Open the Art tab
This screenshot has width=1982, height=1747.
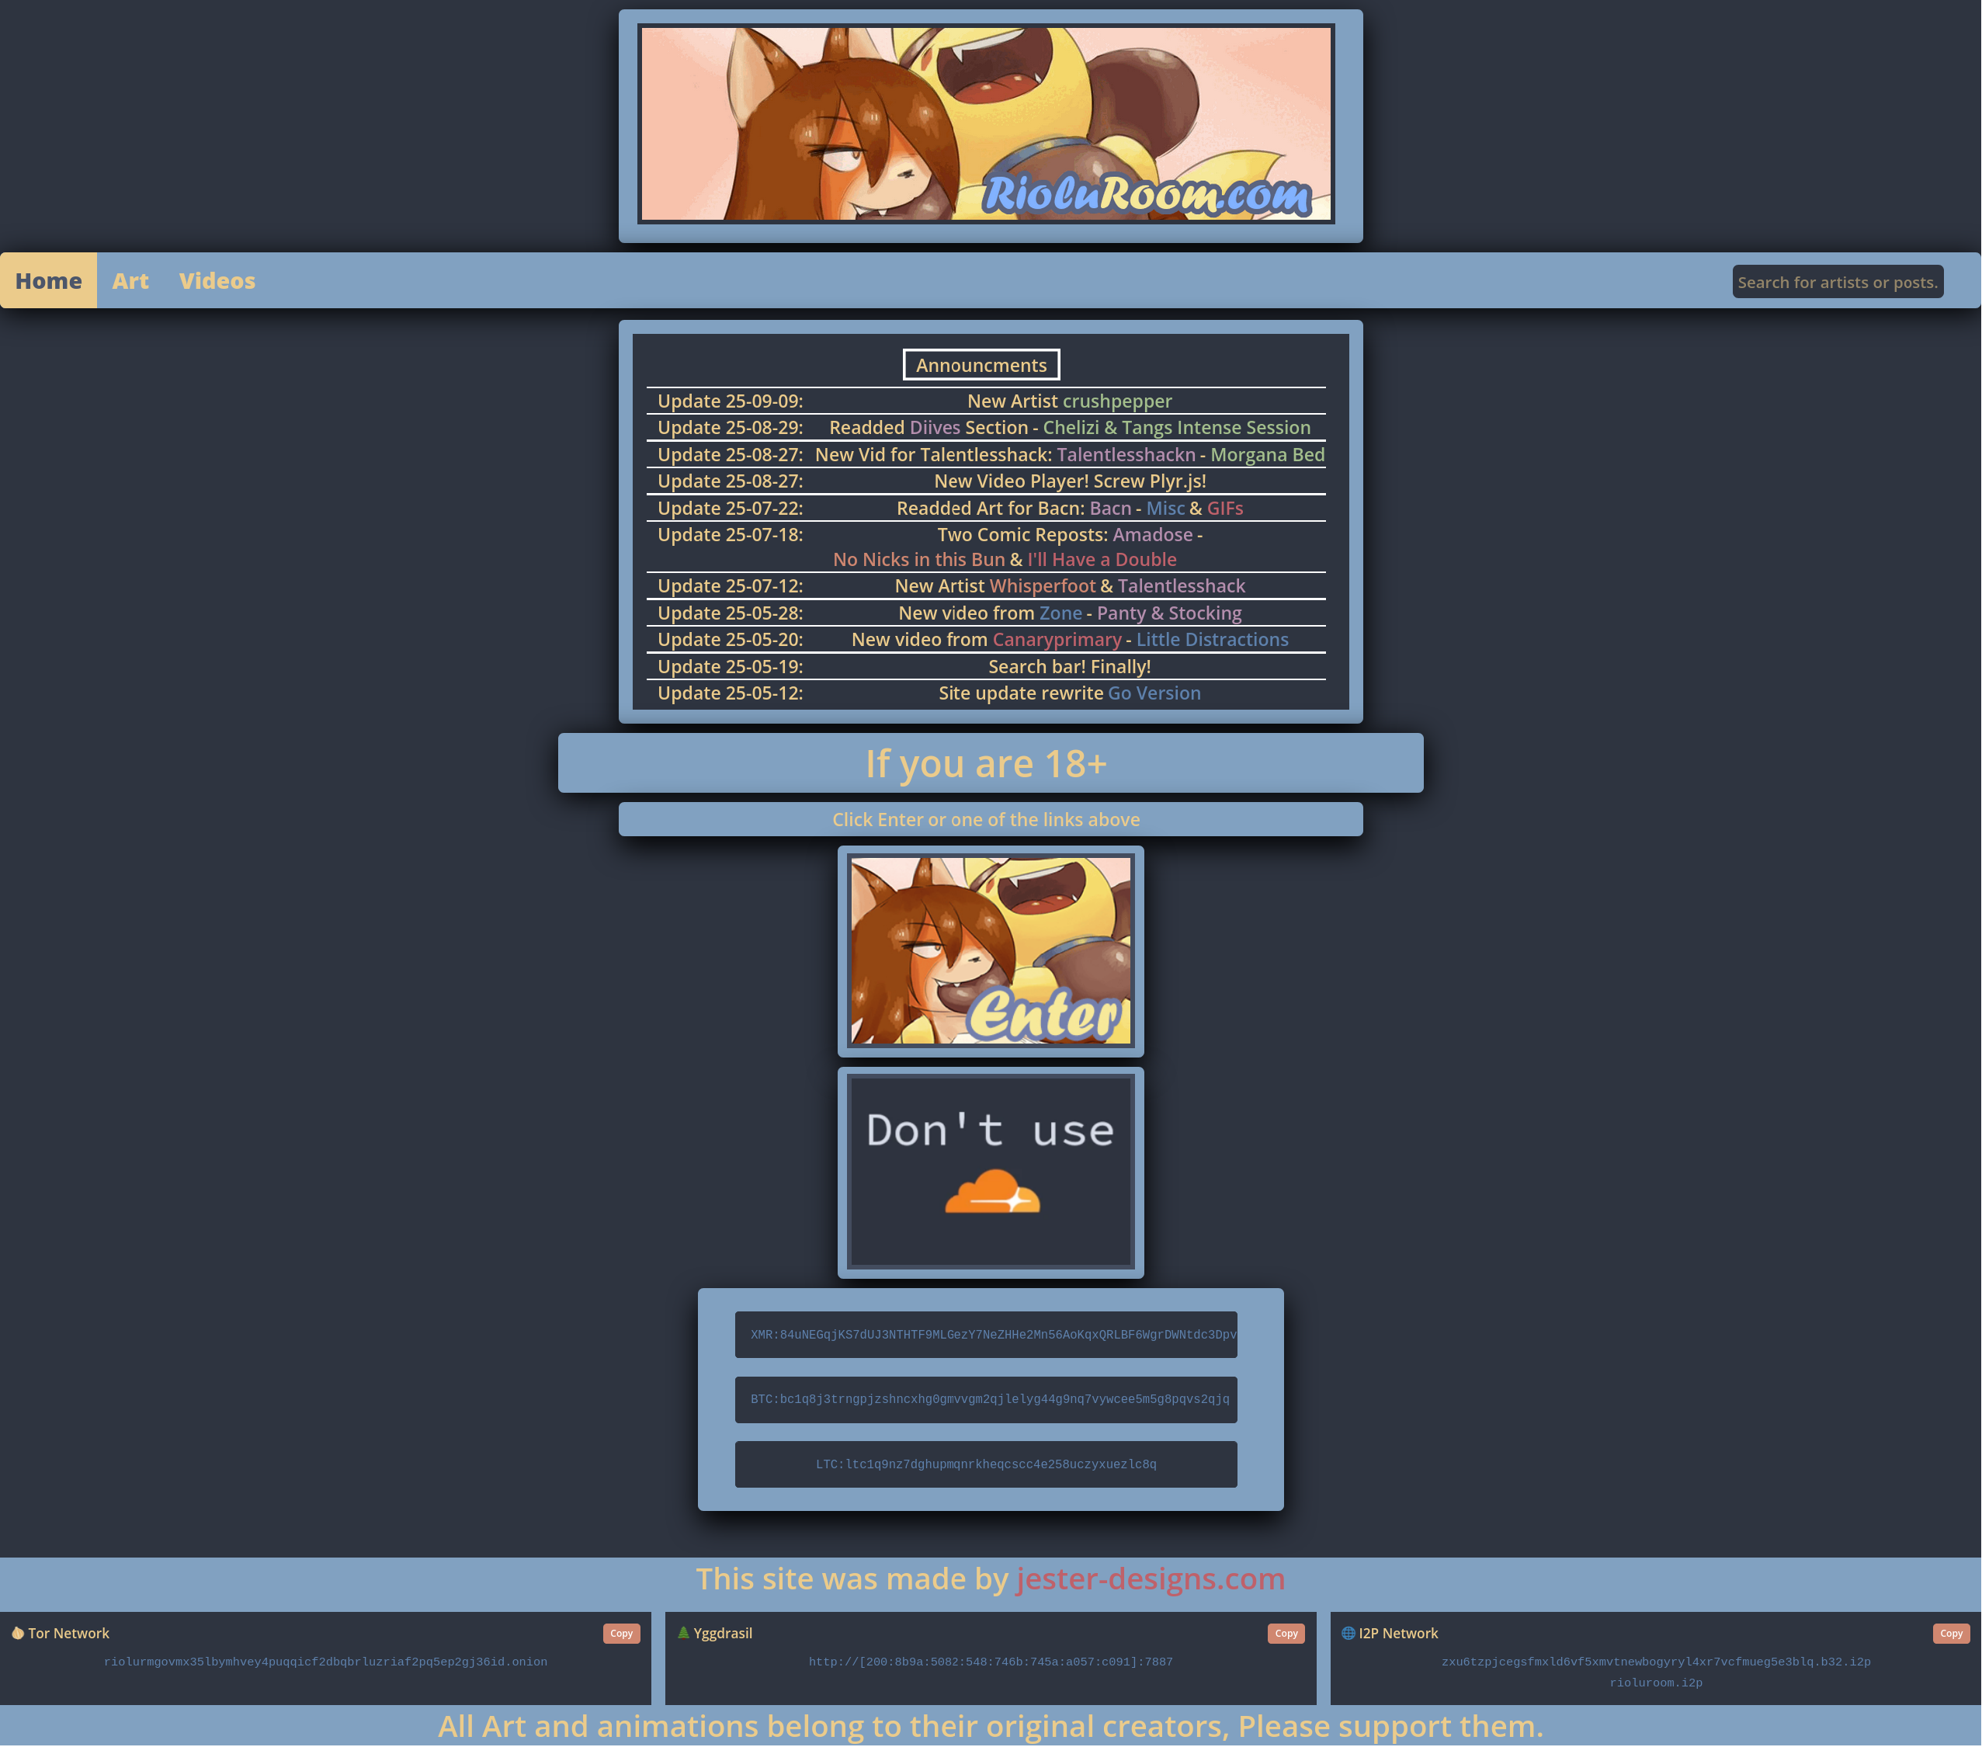pos(130,281)
